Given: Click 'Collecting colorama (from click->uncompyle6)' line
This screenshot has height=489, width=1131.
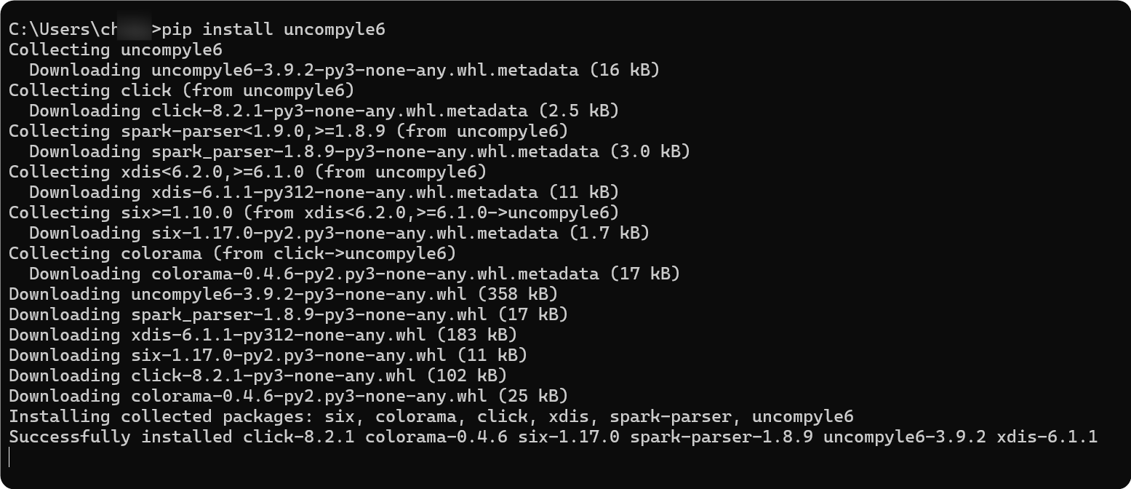Looking at the screenshot, I should coord(232,254).
